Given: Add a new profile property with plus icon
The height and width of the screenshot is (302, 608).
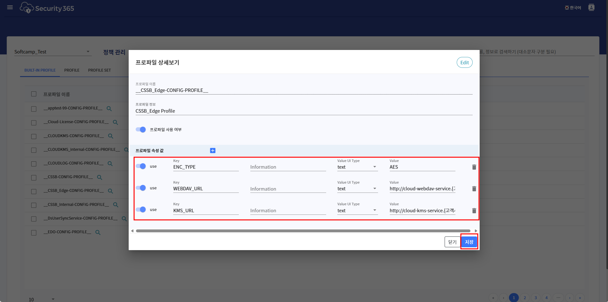Looking at the screenshot, I should [x=213, y=151].
